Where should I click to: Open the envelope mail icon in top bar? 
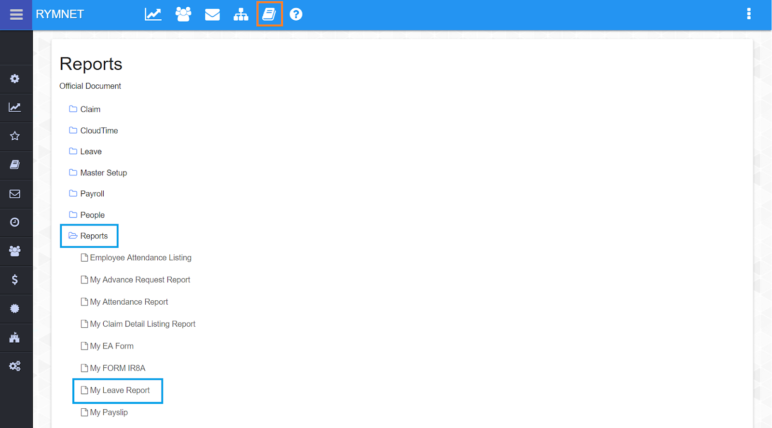pyautogui.click(x=212, y=14)
